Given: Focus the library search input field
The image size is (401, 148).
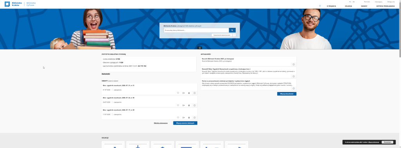Looking at the screenshot, I should 196,30.
